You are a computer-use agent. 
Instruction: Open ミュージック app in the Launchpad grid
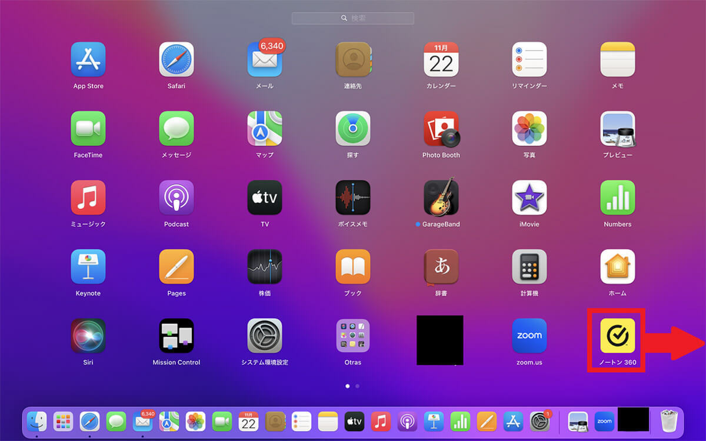88,198
